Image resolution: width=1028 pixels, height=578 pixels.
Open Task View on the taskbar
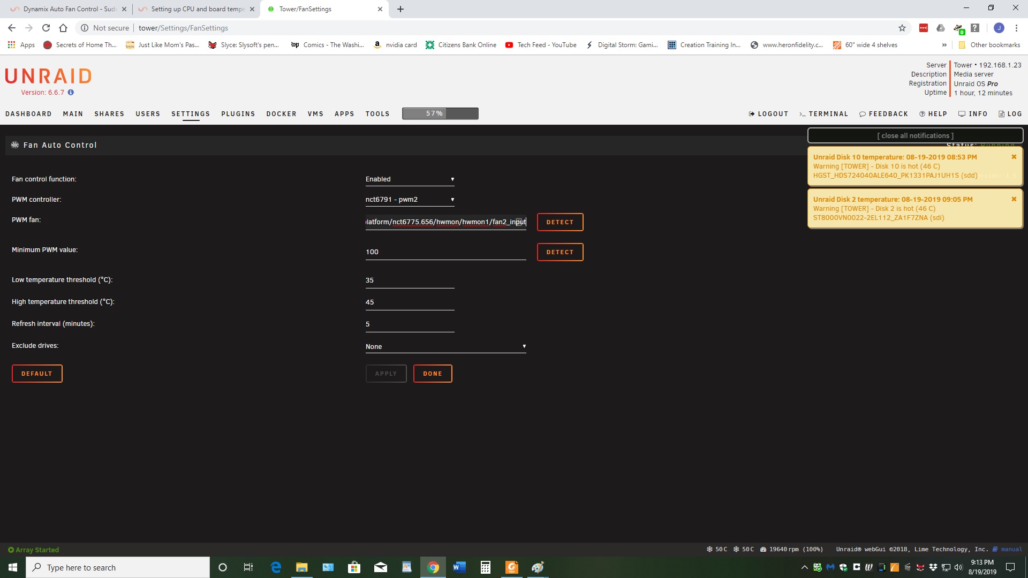(248, 567)
